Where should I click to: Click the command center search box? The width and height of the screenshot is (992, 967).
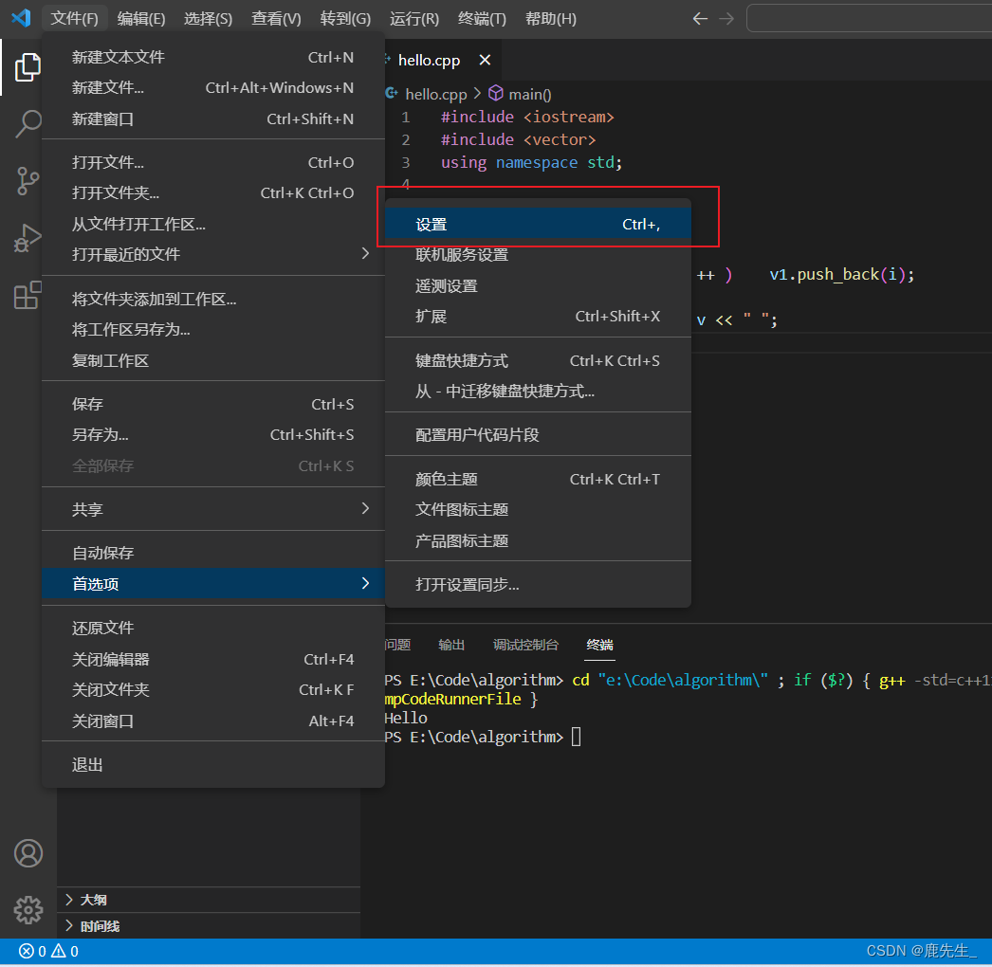pos(868,19)
